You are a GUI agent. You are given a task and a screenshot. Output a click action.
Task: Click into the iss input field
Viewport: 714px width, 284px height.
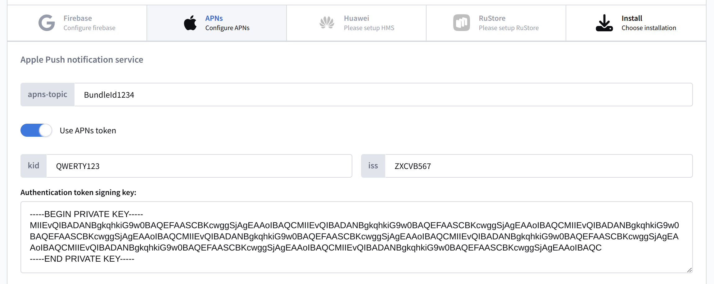click(x=538, y=166)
